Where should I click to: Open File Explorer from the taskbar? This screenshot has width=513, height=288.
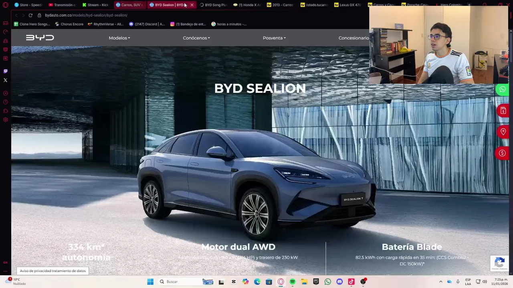[x=304, y=282]
